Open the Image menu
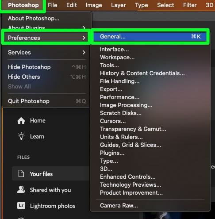The height and width of the screenshot is (219, 215). [94, 5]
